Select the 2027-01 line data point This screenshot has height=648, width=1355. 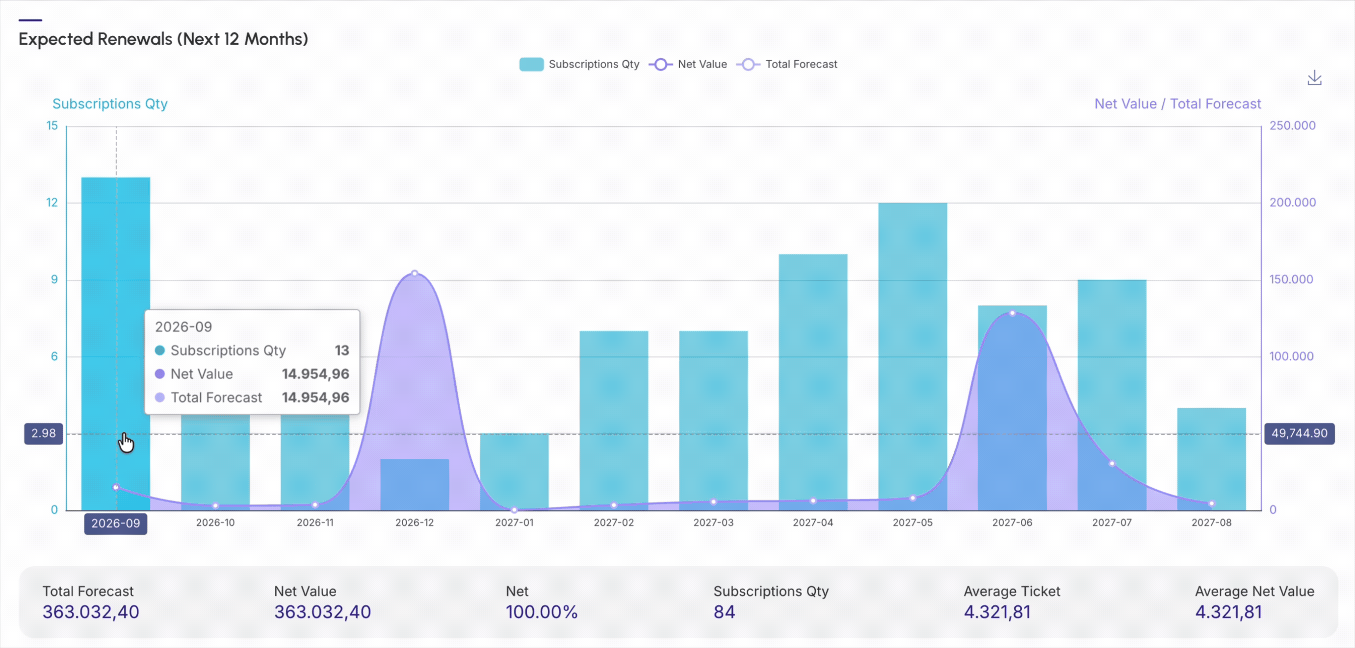pos(514,510)
